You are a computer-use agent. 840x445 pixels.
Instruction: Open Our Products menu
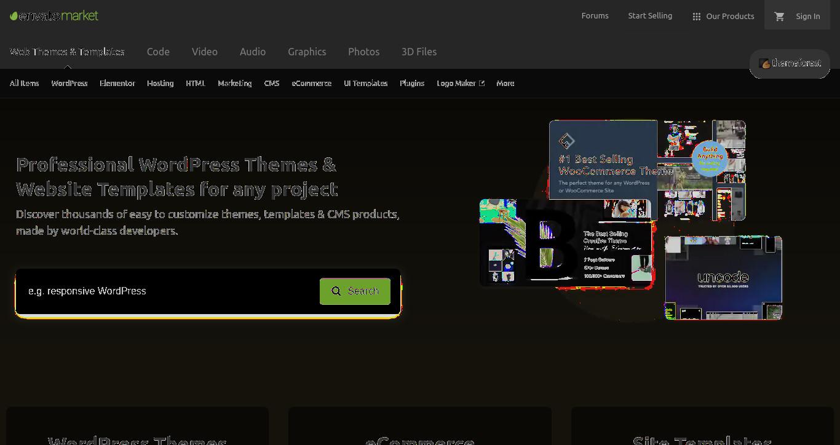[x=723, y=17]
